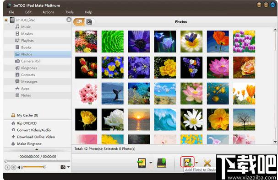
Task: Open Download Online Video tool
Action: pyautogui.click(x=36, y=137)
